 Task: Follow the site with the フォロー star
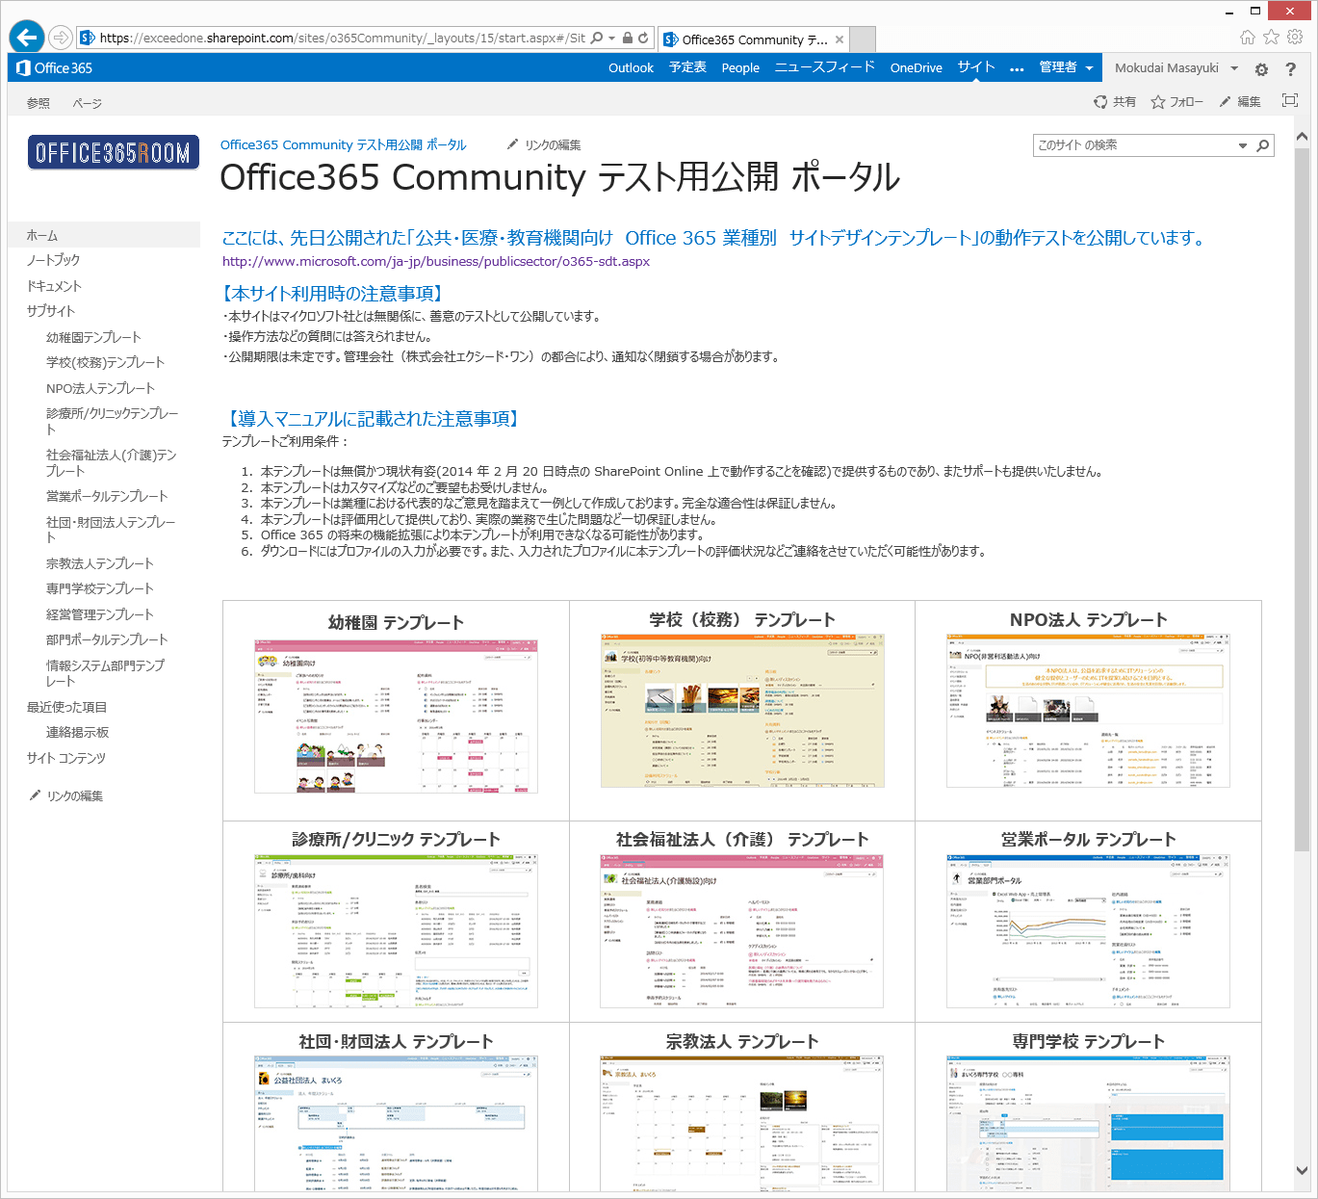coord(1176,102)
